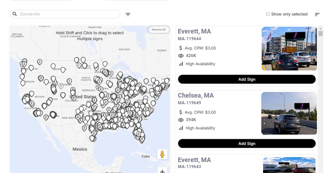Open the filter options icon beside search

point(128,14)
